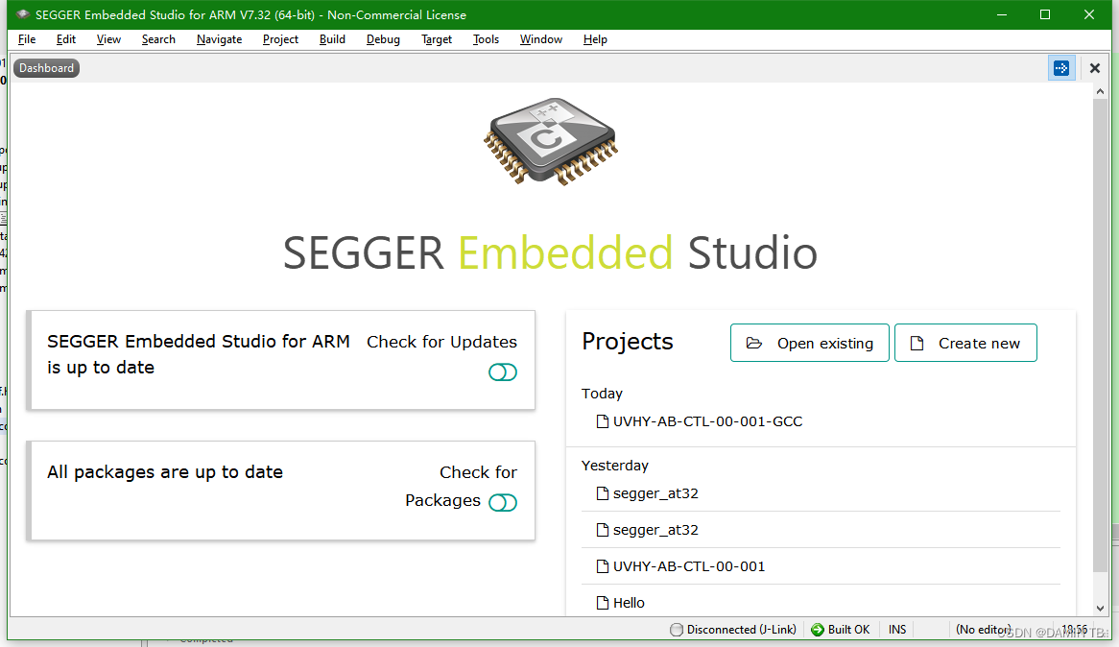Open the Tools menu

[x=486, y=39]
